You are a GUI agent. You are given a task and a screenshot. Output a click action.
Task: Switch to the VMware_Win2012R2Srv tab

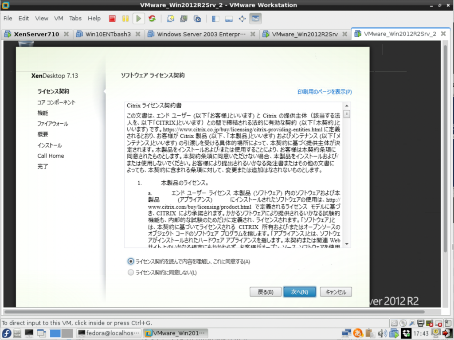click(305, 34)
